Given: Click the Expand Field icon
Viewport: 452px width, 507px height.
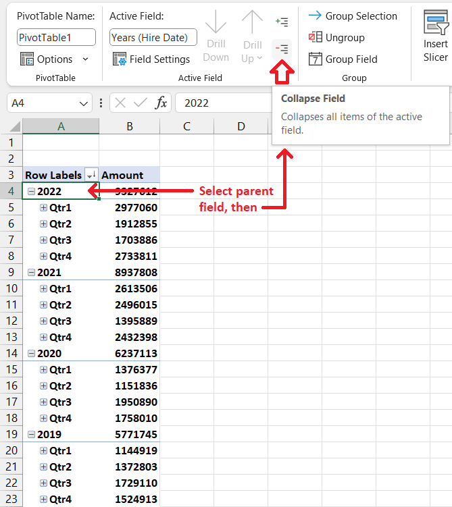Looking at the screenshot, I should click(282, 22).
